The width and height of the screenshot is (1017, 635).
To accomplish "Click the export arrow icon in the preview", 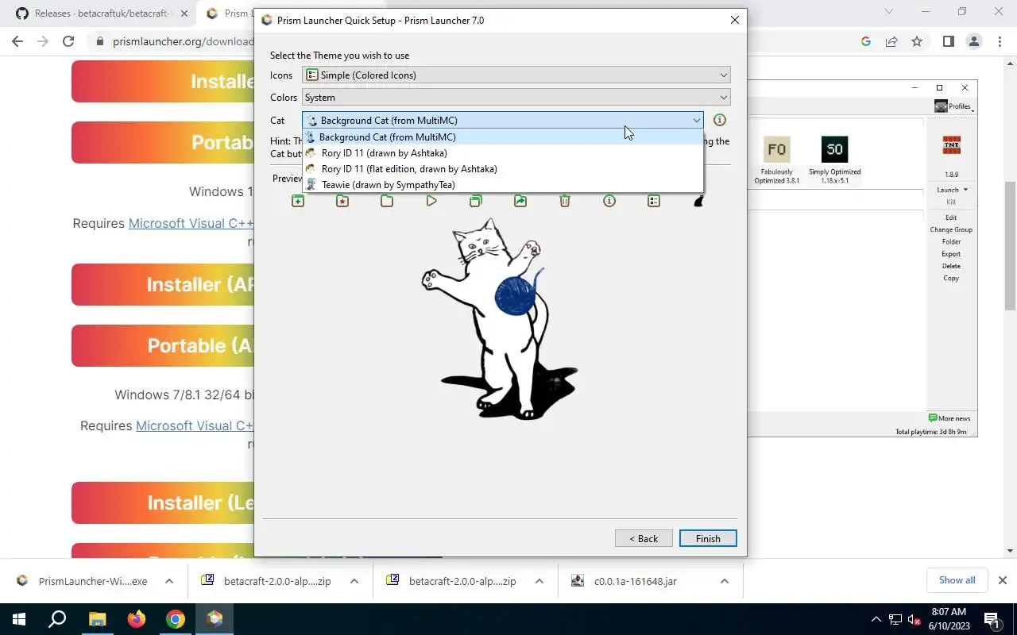I will coord(520,202).
